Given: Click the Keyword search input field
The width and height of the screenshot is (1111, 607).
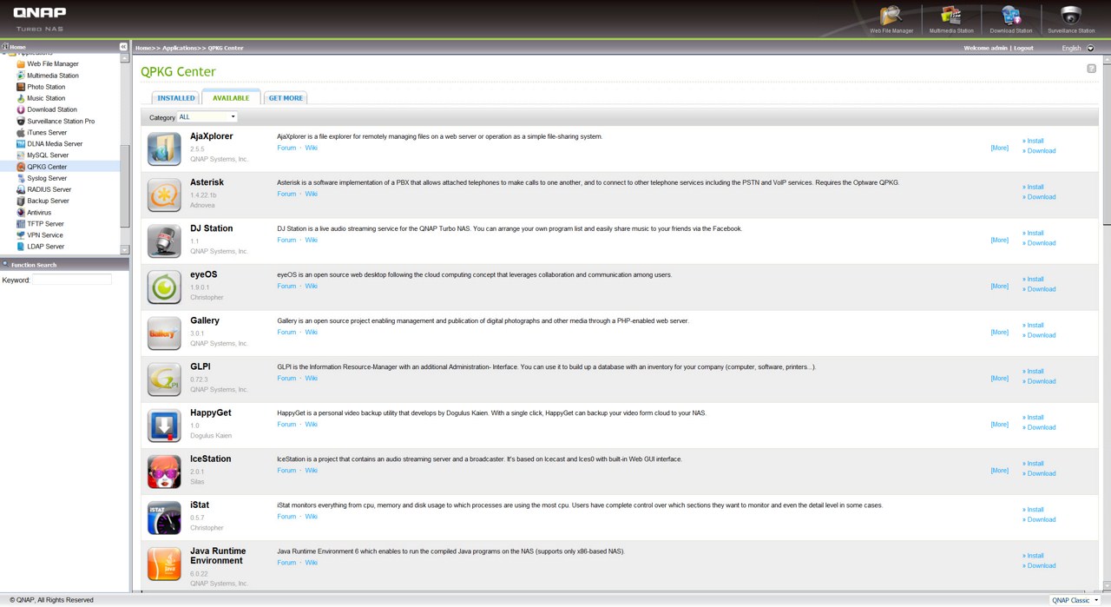Looking at the screenshot, I should coord(71,280).
